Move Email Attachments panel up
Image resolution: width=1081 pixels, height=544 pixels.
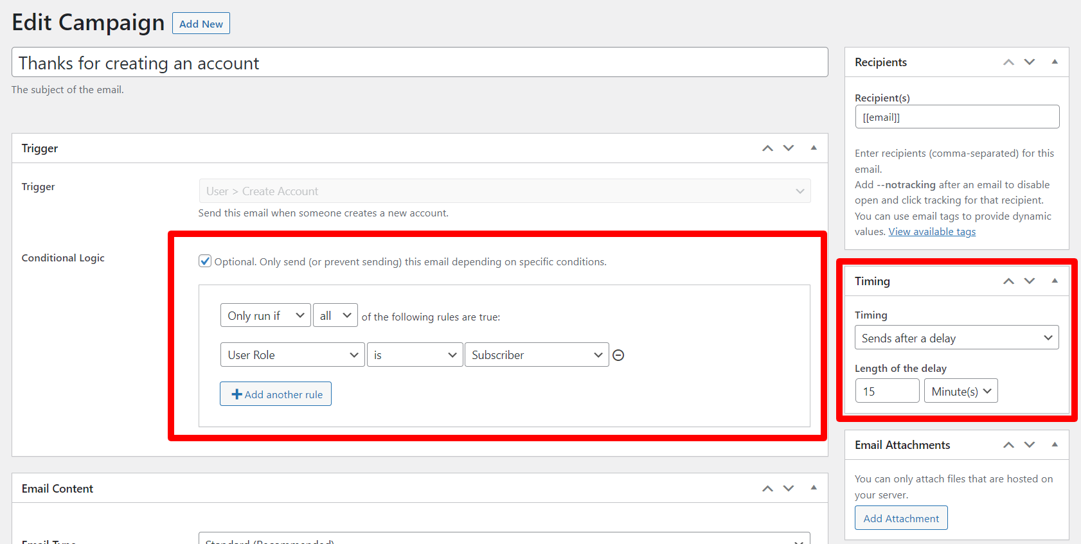(x=1008, y=445)
